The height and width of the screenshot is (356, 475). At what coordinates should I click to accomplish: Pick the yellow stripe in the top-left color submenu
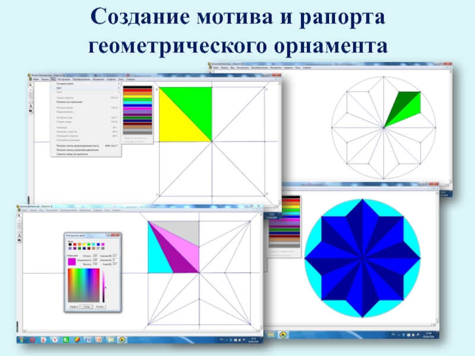click(x=138, y=96)
